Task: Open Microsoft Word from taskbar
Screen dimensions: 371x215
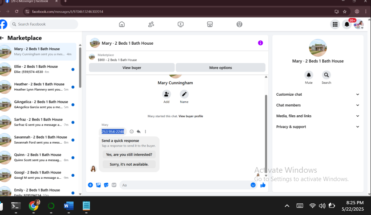Action: 69,206
